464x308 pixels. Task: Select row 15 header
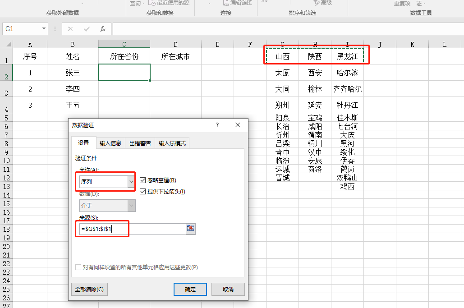pos(6,203)
